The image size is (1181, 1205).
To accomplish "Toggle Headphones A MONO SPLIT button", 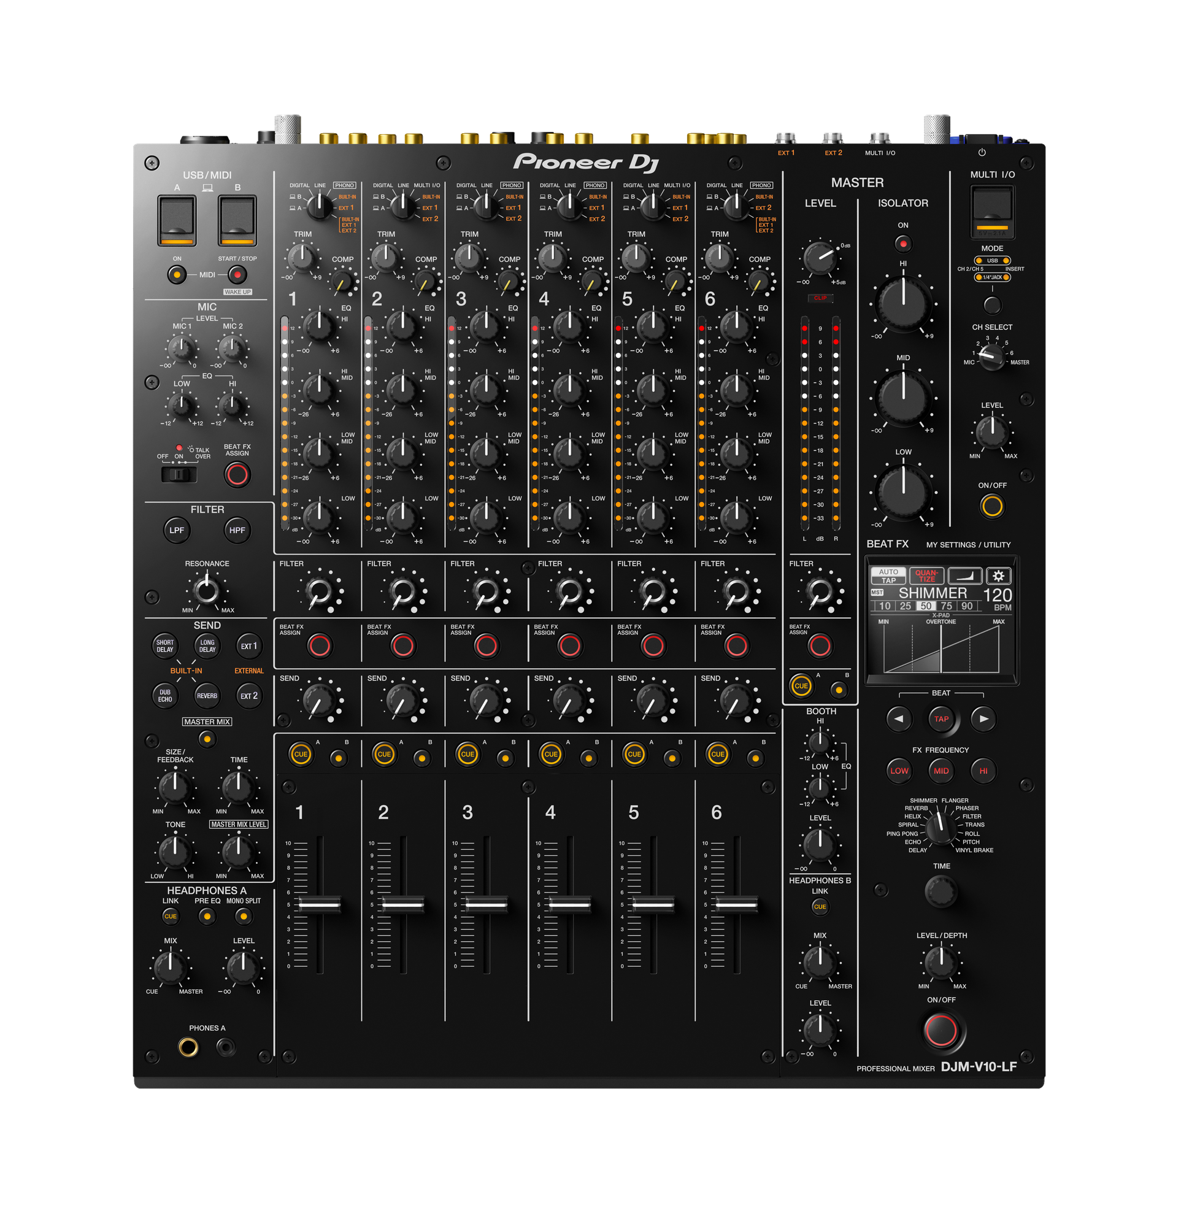I will (244, 916).
